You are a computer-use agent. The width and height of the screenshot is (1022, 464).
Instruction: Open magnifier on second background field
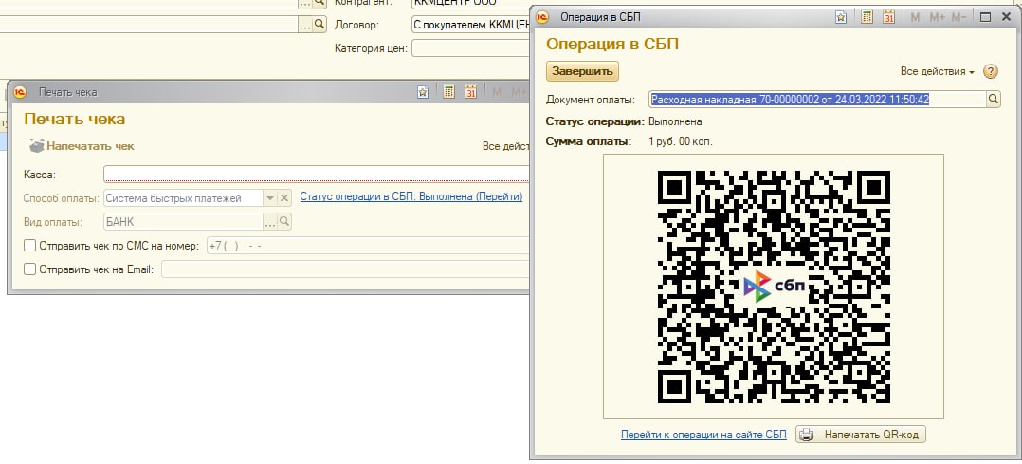point(319,25)
